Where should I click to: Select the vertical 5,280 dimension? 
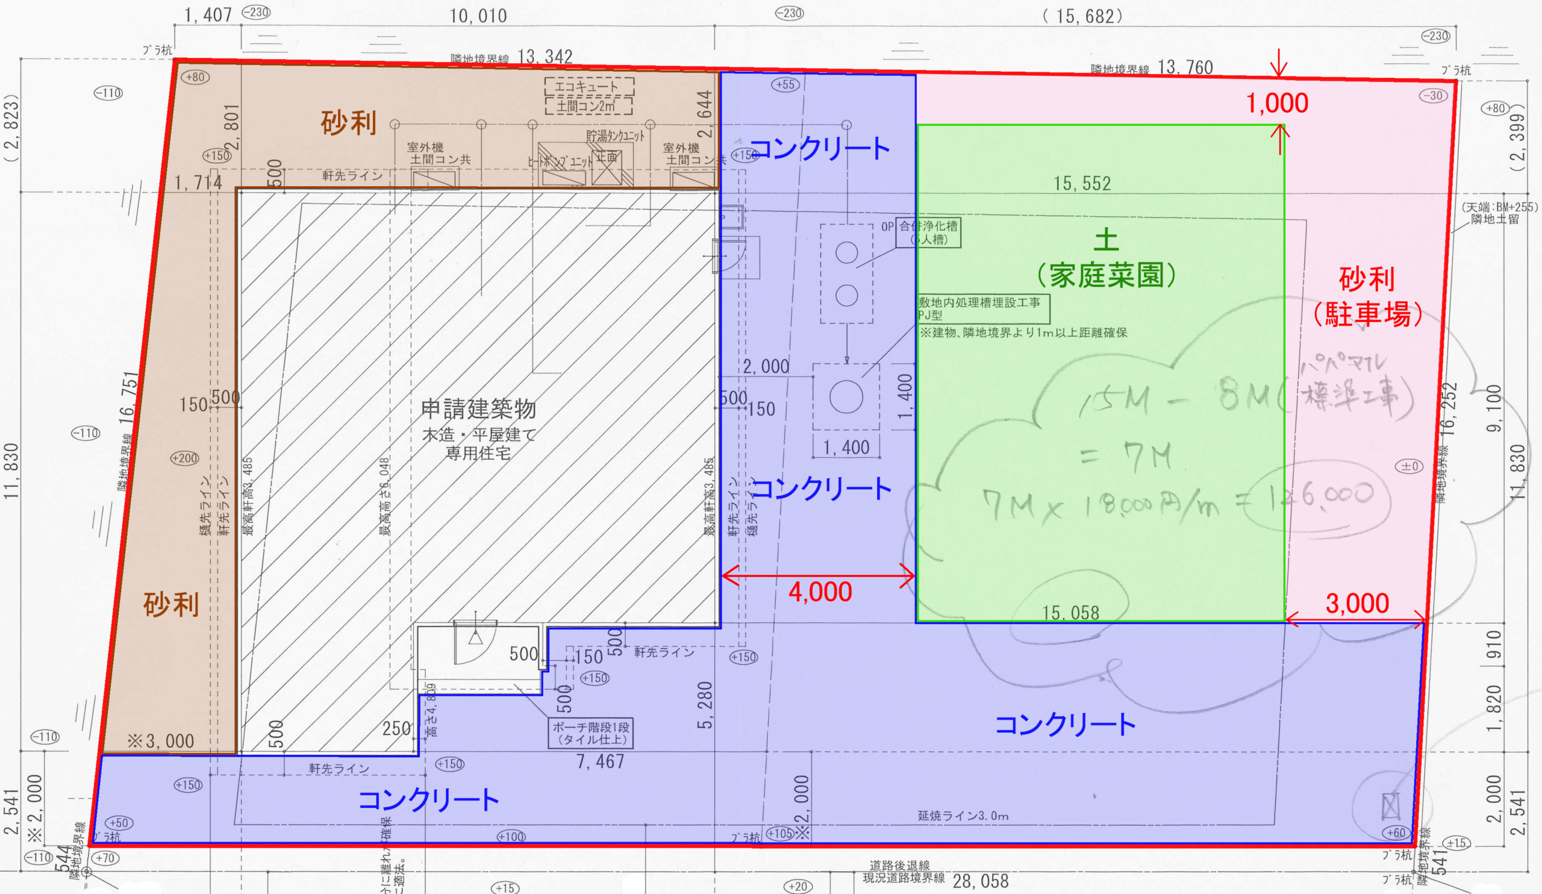(705, 705)
